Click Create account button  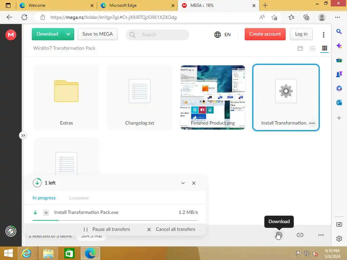(x=265, y=34)
